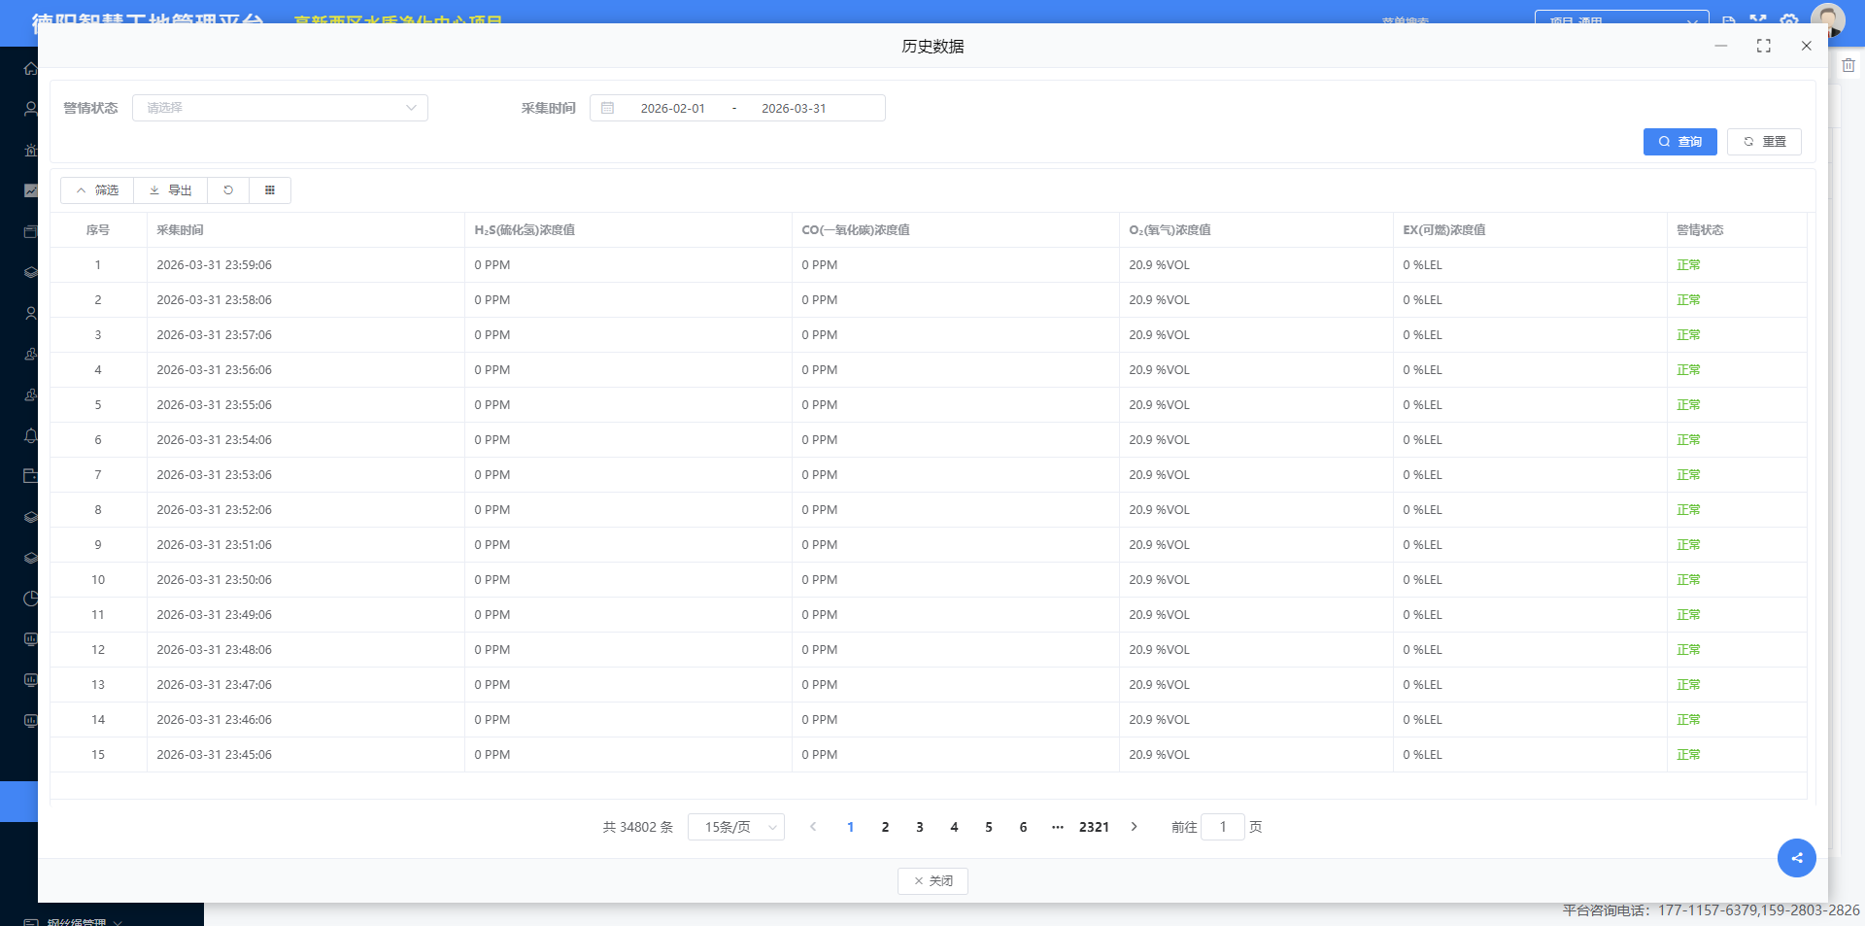Click the next page arrow
Screen dimensions: 1865x926
[x=1134, y=827]
